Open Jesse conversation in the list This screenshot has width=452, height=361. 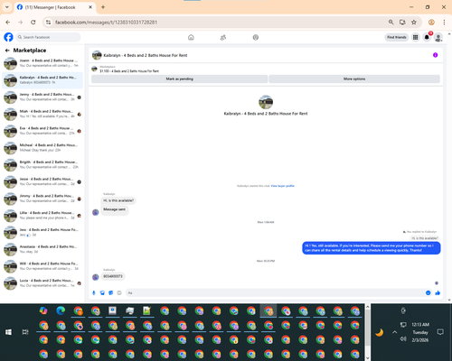tap(42, 181)
